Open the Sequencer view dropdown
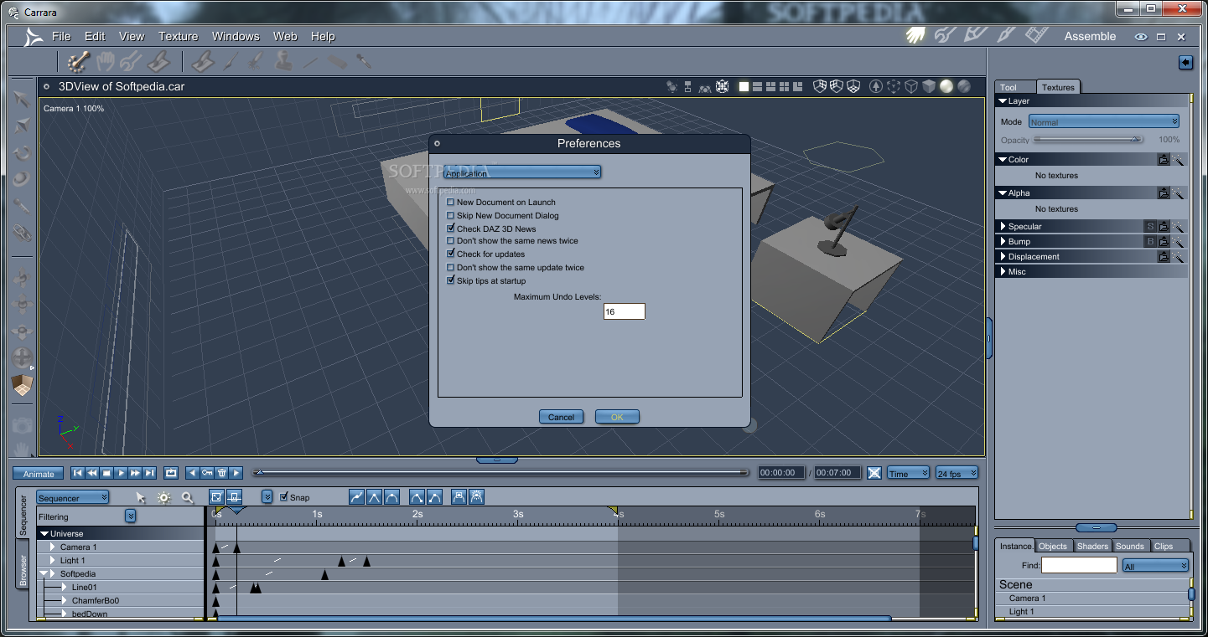This screenshot has height=637, width=1208. pos(73,497)
